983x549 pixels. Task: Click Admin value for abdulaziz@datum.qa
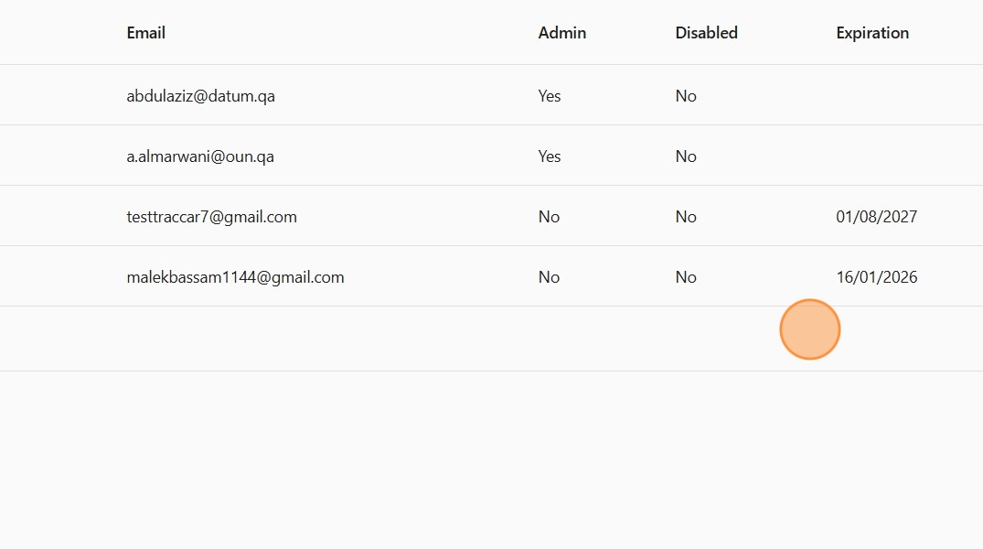[x=550, y=96]
